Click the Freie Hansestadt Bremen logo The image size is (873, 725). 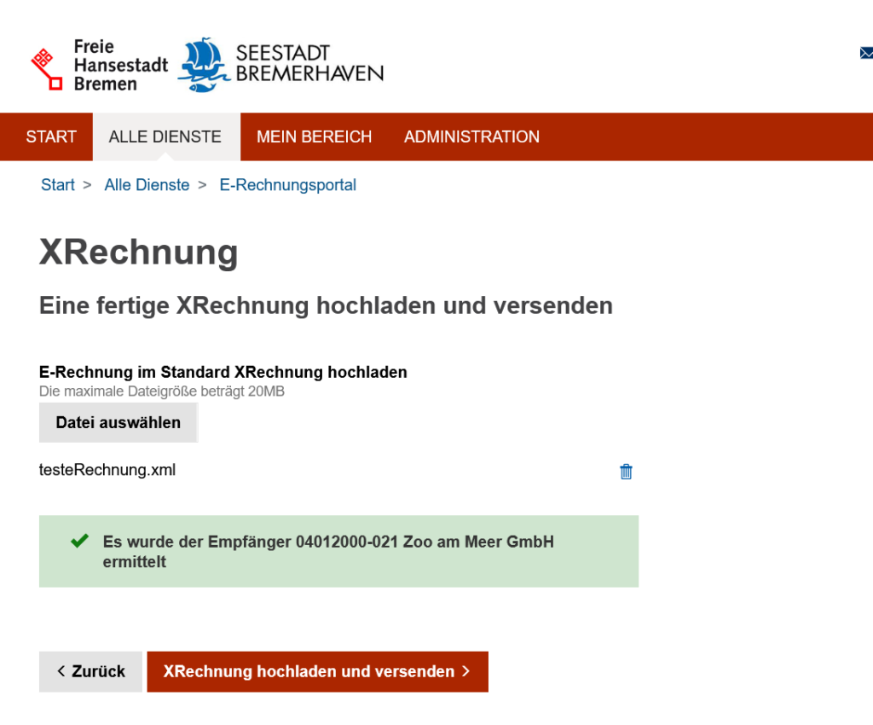[x=99, y=65]
